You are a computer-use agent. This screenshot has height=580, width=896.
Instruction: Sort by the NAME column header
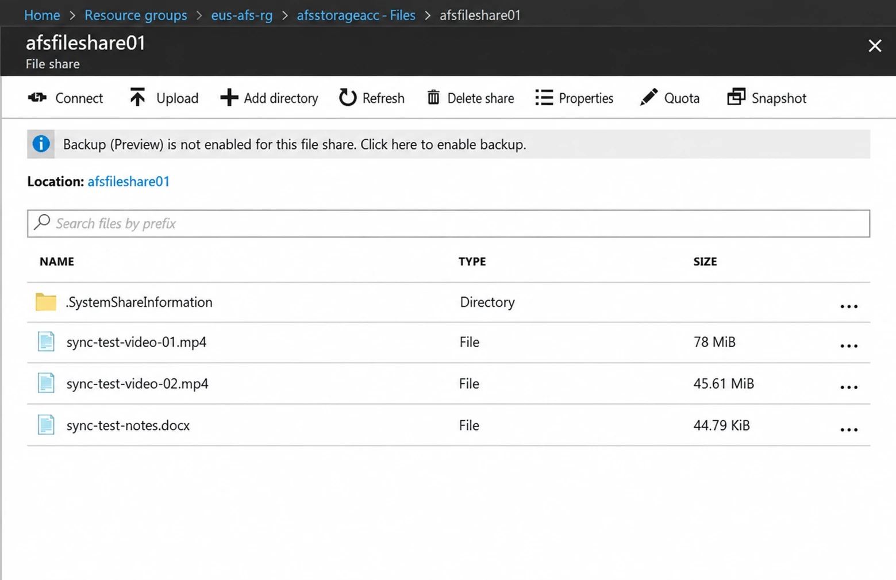[x=57, y=262]
